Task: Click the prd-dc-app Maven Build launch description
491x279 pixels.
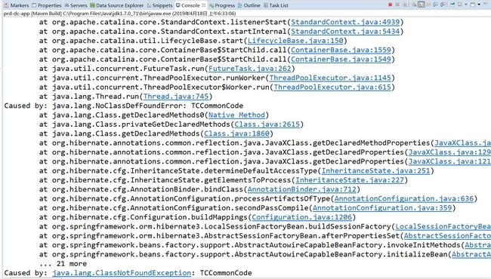Action: (120, 14)
